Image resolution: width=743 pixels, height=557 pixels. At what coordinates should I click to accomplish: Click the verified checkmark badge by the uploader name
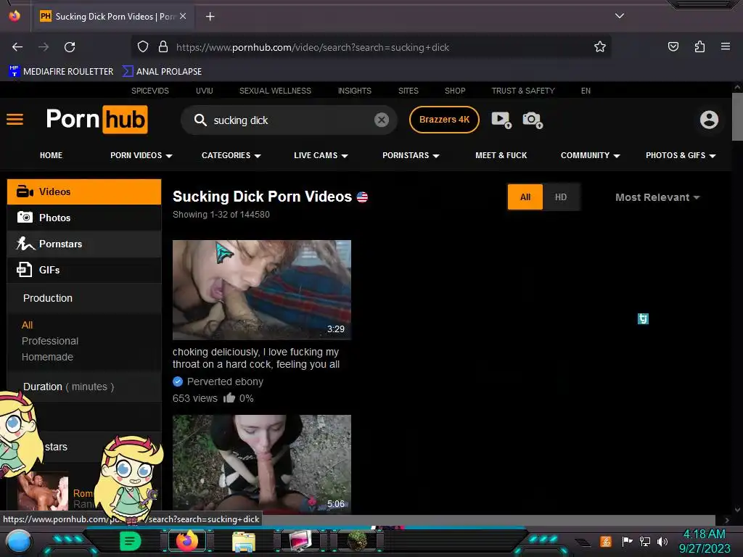178,381
